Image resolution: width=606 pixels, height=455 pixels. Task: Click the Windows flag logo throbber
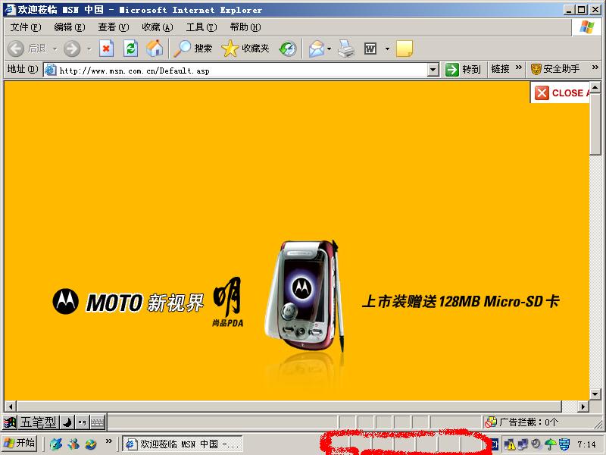(586, 27)
